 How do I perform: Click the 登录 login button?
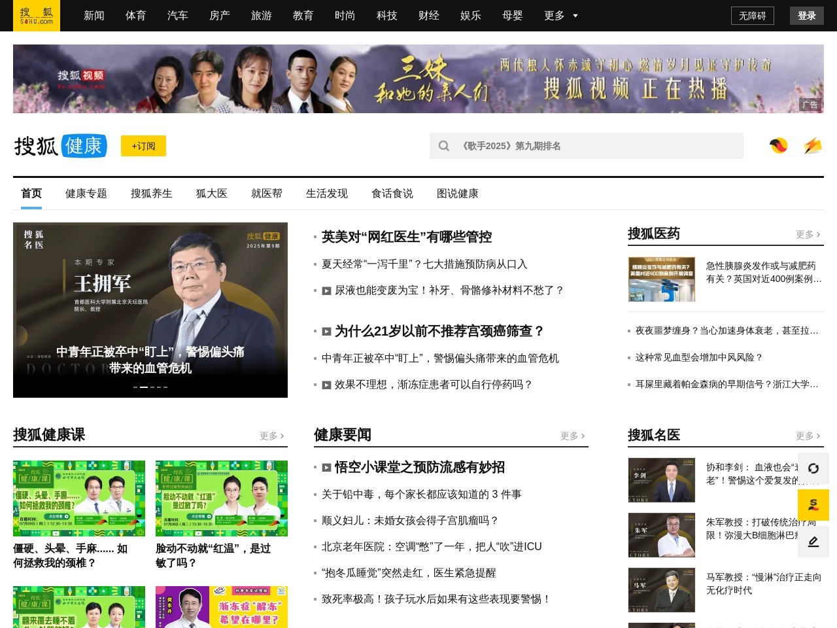click(806, 16)
